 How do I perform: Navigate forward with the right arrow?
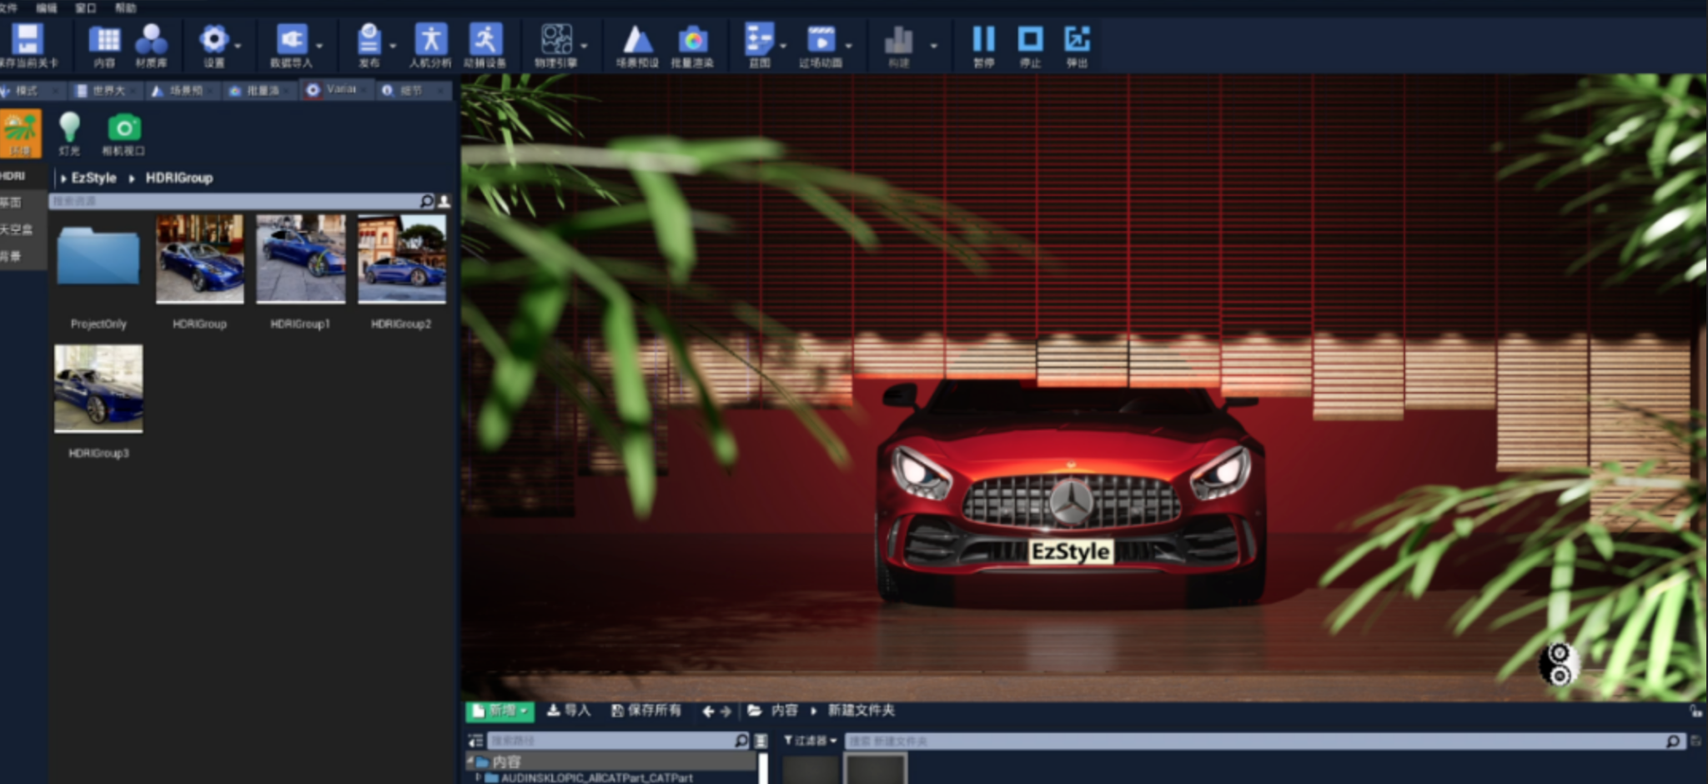point(726,711)
